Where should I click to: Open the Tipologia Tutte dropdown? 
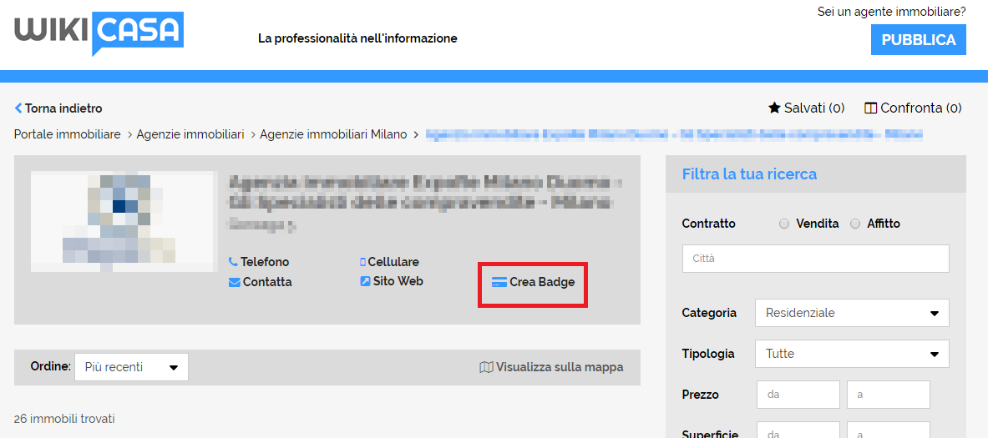click(852, 354)
